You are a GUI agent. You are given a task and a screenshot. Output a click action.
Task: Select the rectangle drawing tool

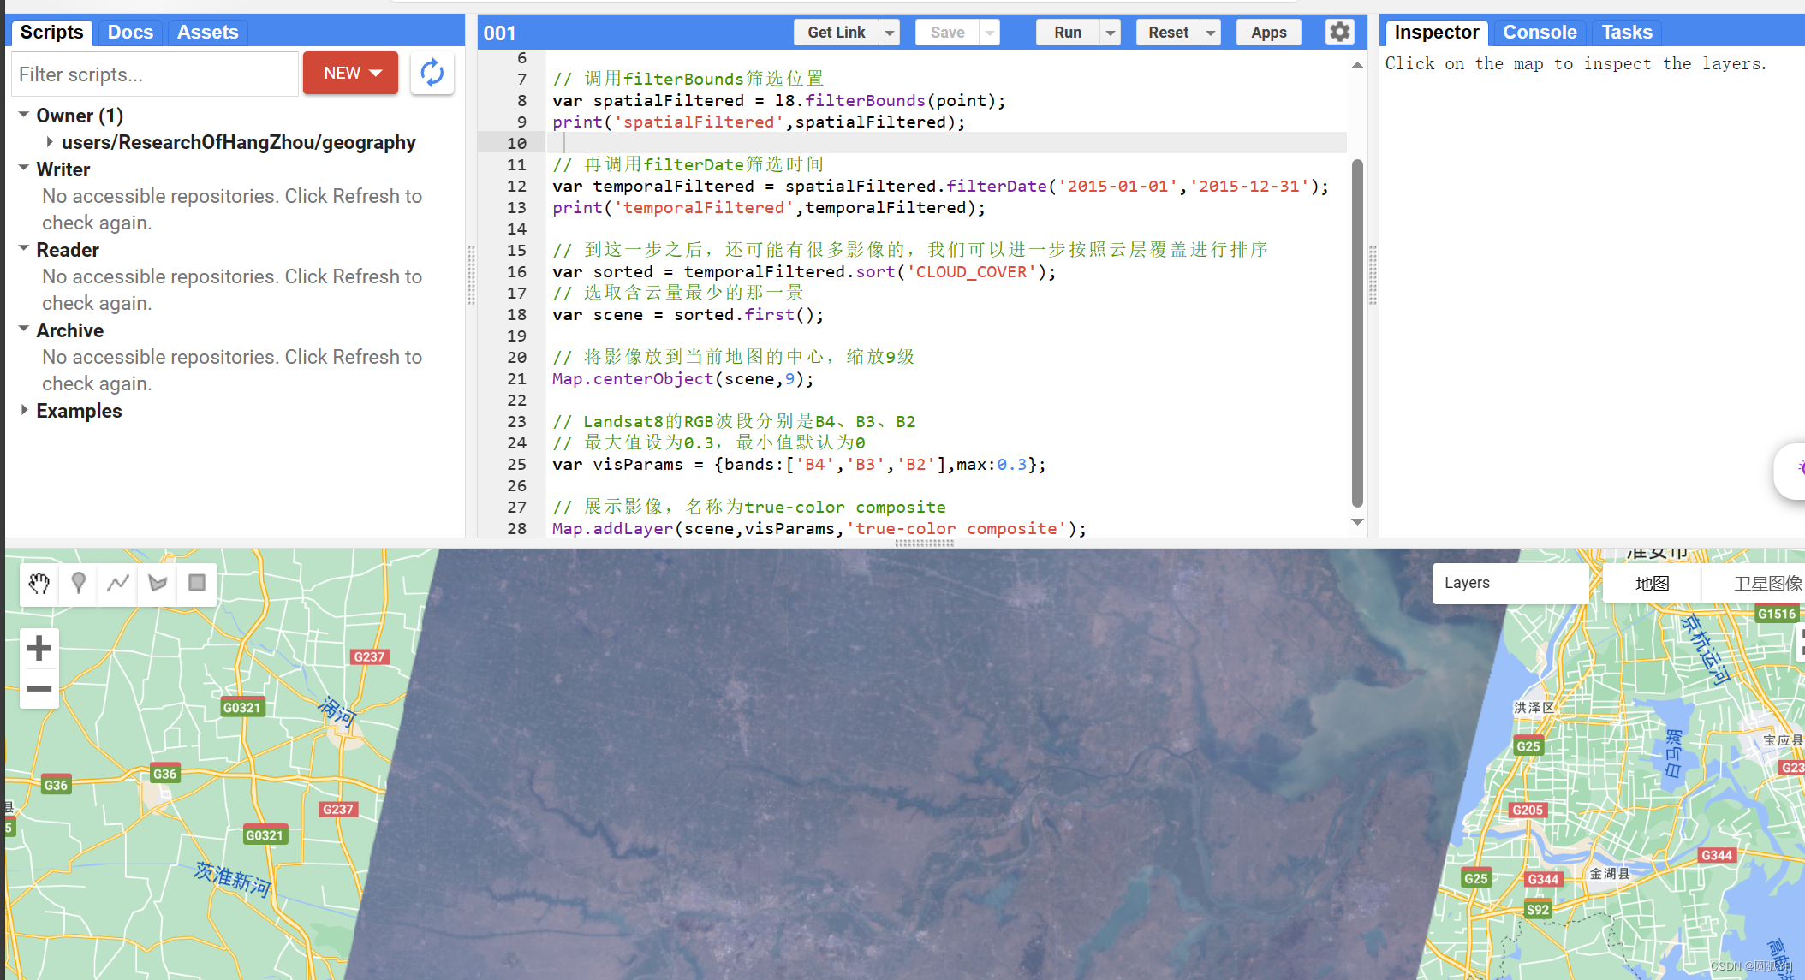pyautogui.click(x=196, y=584)
